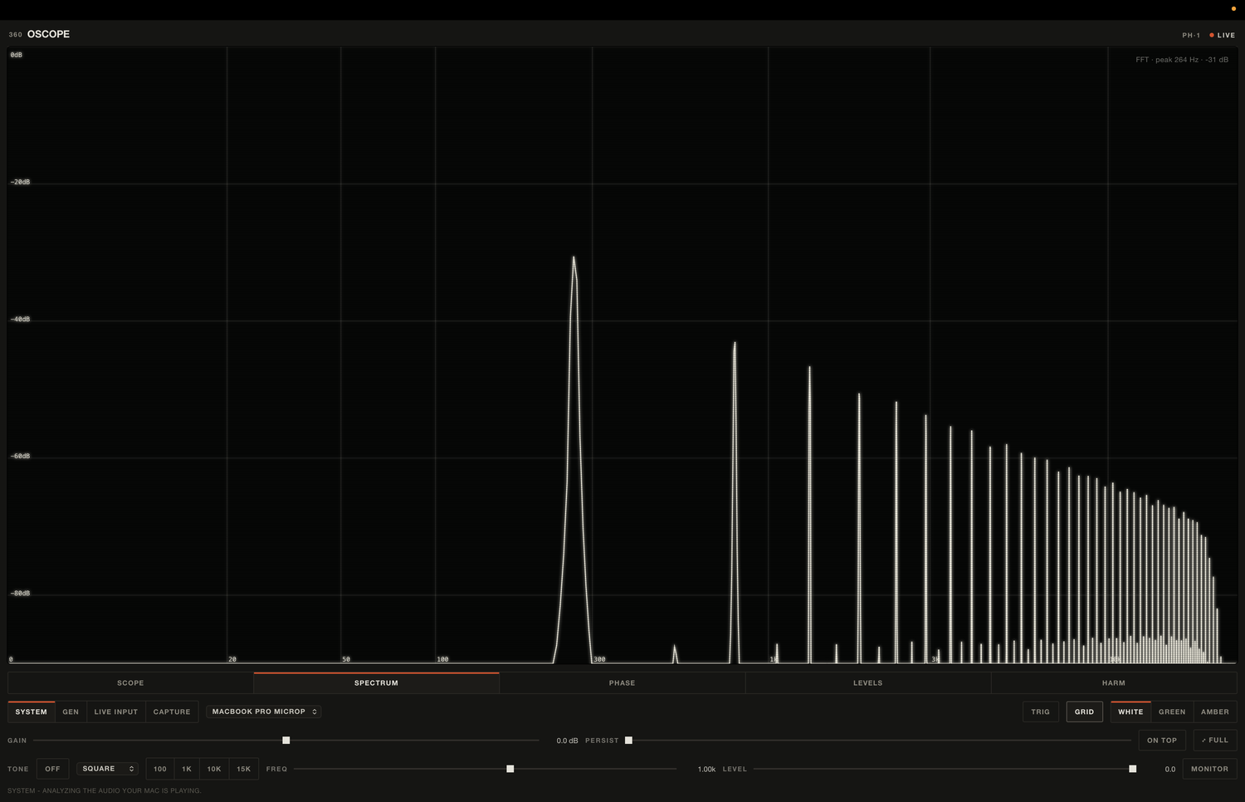This screenshot has width=1245, height=802.
Task: Select the 10K frequency preset
Action: [214, 769]
